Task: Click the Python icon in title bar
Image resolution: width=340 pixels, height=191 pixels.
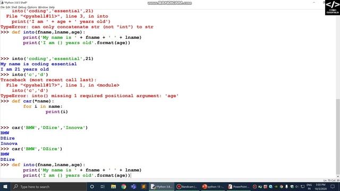Action: pyautogui.click(x=2, y=3)
